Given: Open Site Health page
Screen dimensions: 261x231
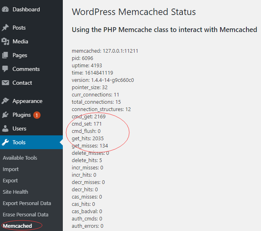Looking at the screenshot, I should point(15,192).
